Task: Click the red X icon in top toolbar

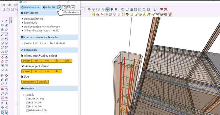Action: click(x=166, y=9)
